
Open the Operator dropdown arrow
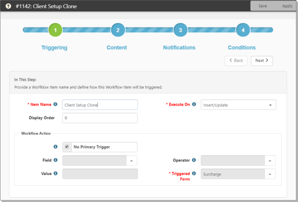(270, 161)
